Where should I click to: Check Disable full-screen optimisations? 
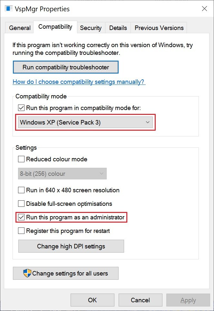pos(21,204)
